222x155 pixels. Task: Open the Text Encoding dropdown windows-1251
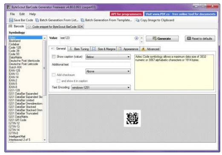click(101, 87)
